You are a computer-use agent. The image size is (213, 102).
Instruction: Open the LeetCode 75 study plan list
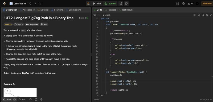point(18,4)
